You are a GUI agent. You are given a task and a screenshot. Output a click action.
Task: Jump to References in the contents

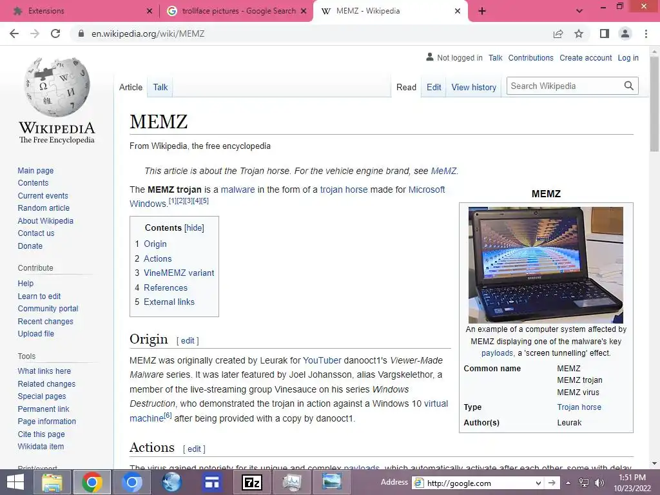coord(166,287)
